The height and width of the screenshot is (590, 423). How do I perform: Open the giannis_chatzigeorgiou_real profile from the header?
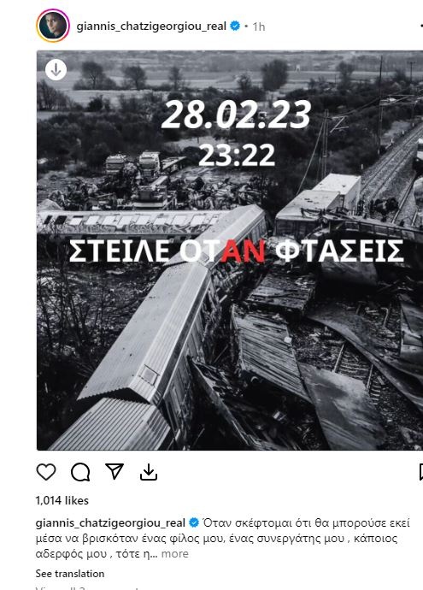(x=151, y=27)
